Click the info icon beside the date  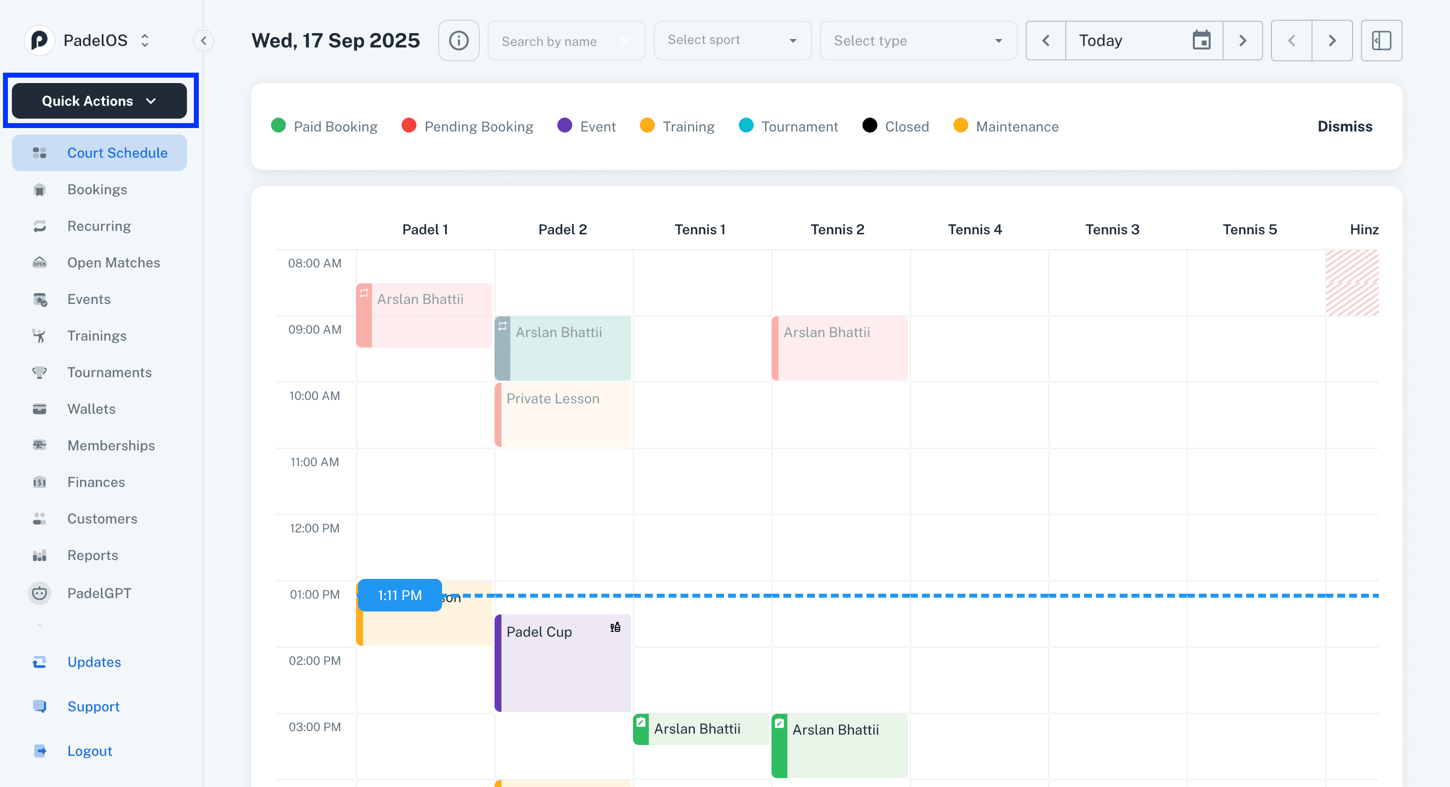(x=458, y=41)
